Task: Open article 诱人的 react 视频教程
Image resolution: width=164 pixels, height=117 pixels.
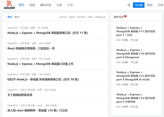Action: pyautogui.click(x=37, y=110)
